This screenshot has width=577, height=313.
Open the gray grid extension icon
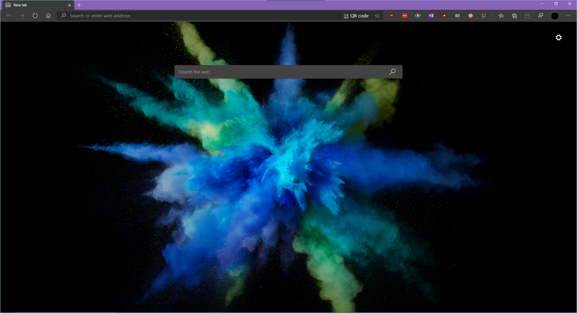click(x=457, y=16)
